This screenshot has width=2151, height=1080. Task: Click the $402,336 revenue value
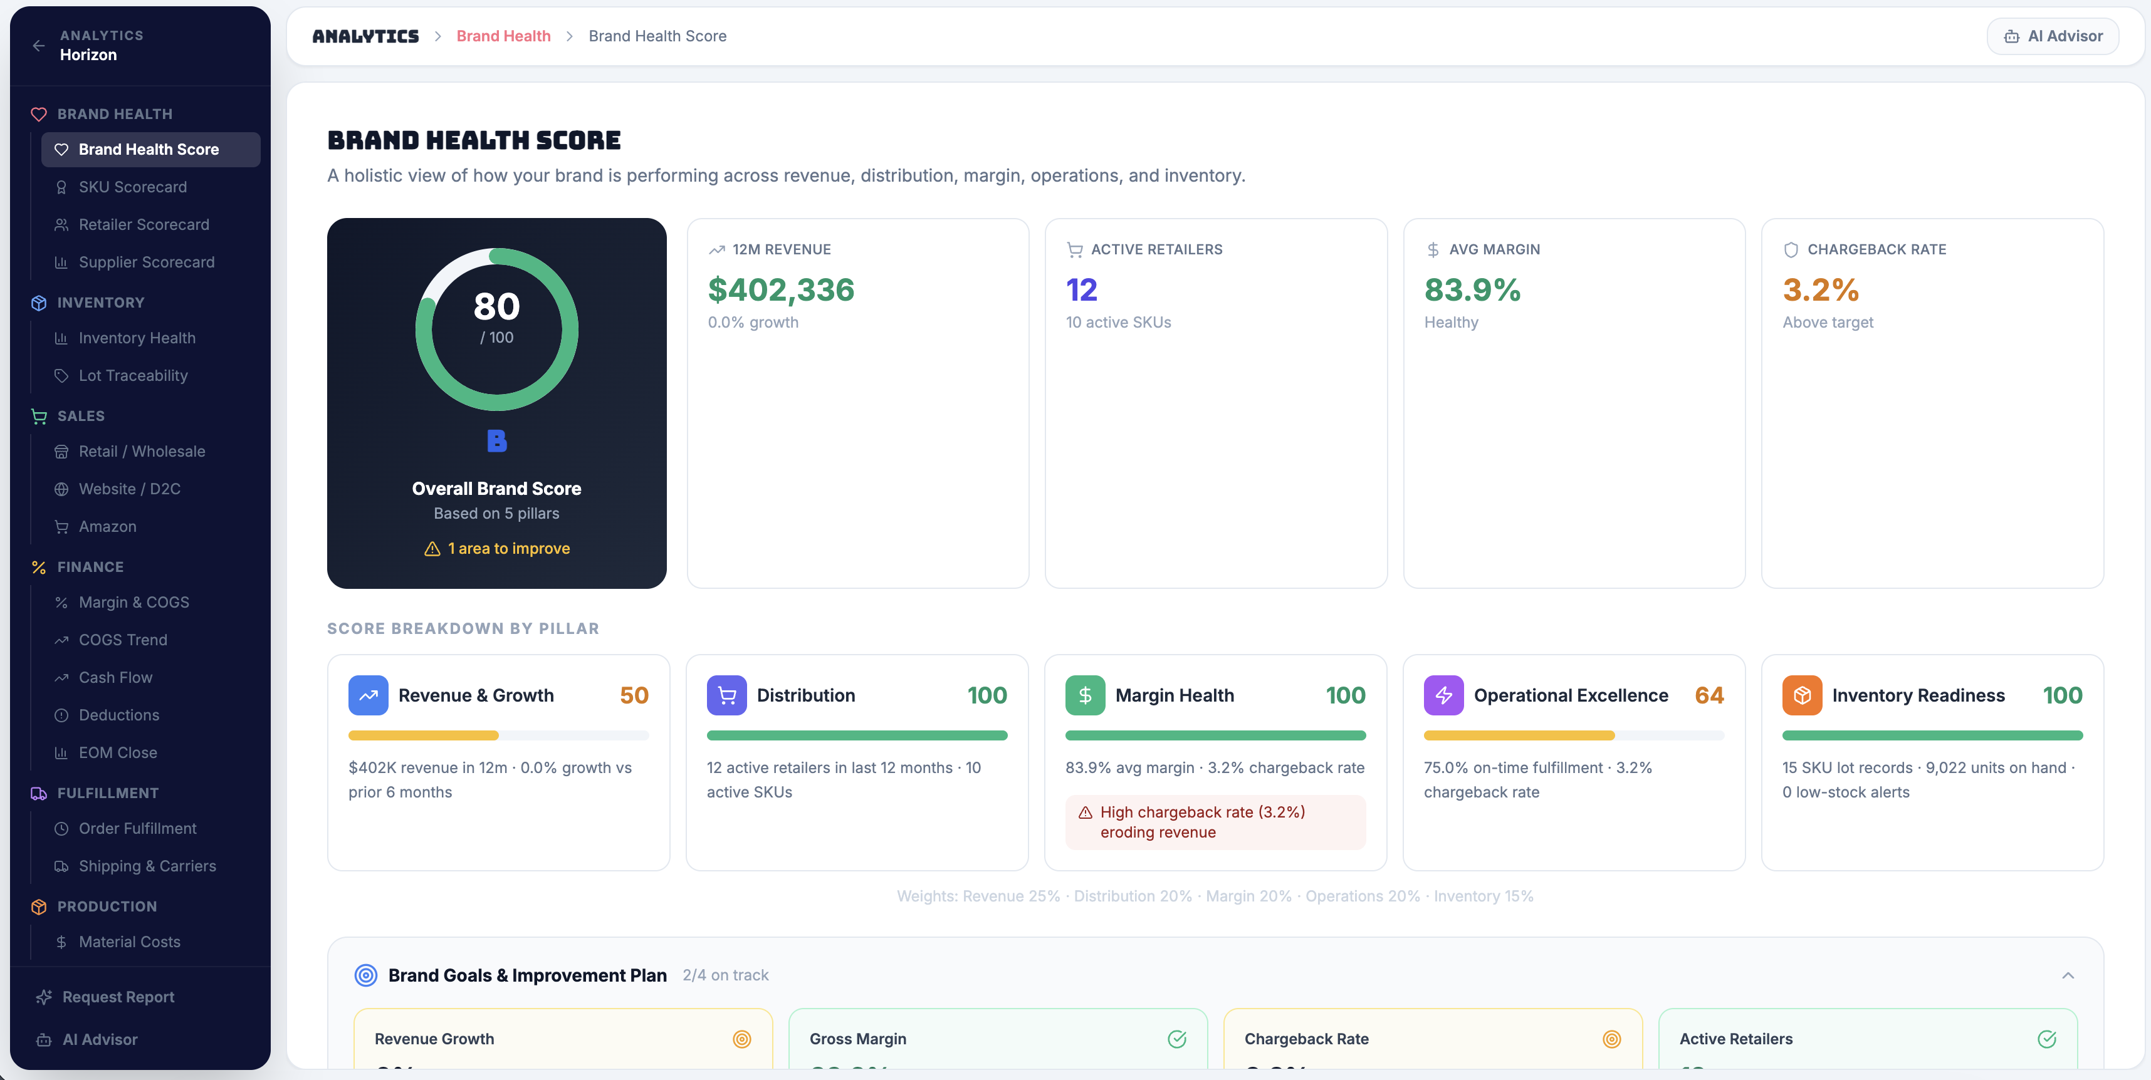pos(781,289)
